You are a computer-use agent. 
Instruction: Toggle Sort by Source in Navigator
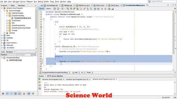coord(33,94)
